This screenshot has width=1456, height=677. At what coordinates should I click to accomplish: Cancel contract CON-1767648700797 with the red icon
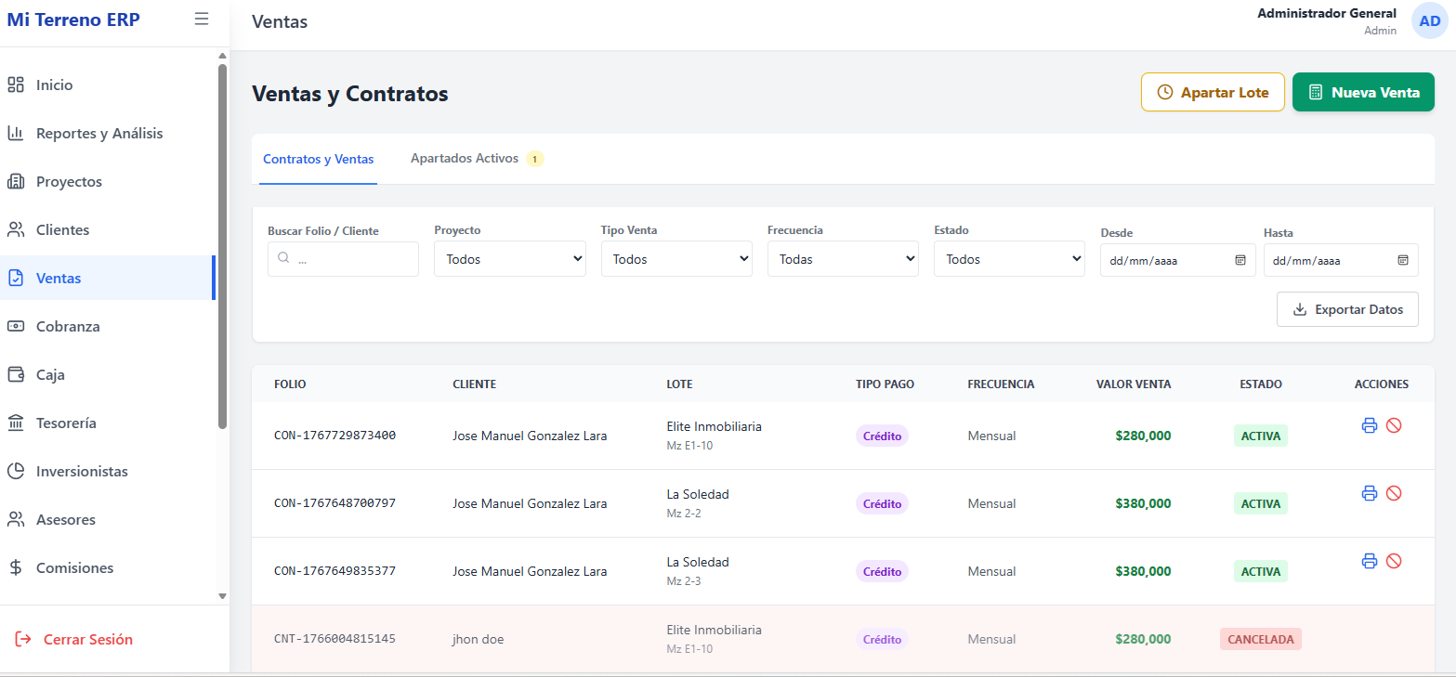tap(1393, 493)
